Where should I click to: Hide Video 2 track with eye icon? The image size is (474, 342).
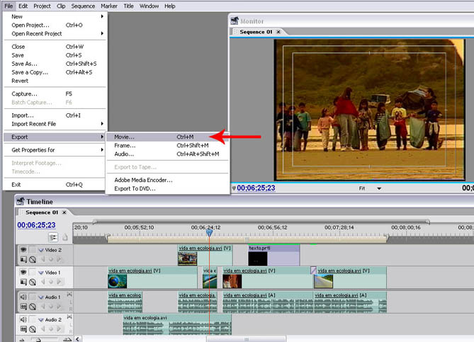[23, 249]
